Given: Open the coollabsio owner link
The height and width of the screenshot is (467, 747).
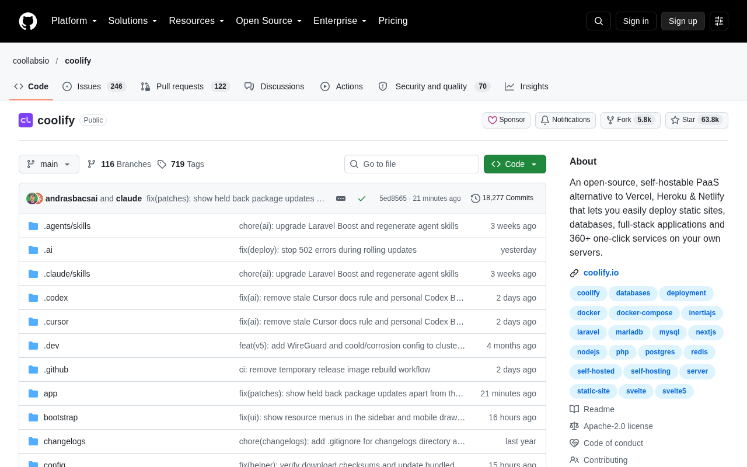Looking at the screenshot, I should 30,61.
